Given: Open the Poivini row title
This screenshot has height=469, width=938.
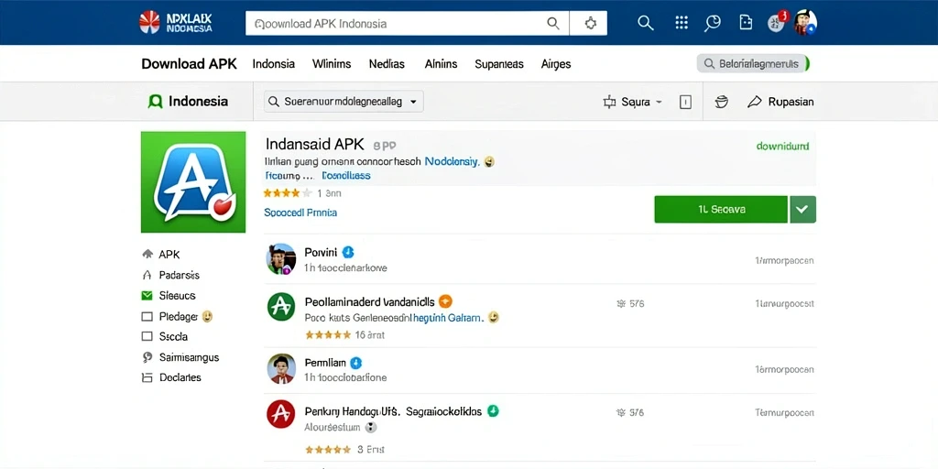Looking at the screenshot, I should point(321,252).
